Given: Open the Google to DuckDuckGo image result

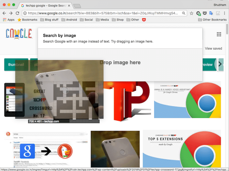Looking at the screenshot, I should pos(46,149).
